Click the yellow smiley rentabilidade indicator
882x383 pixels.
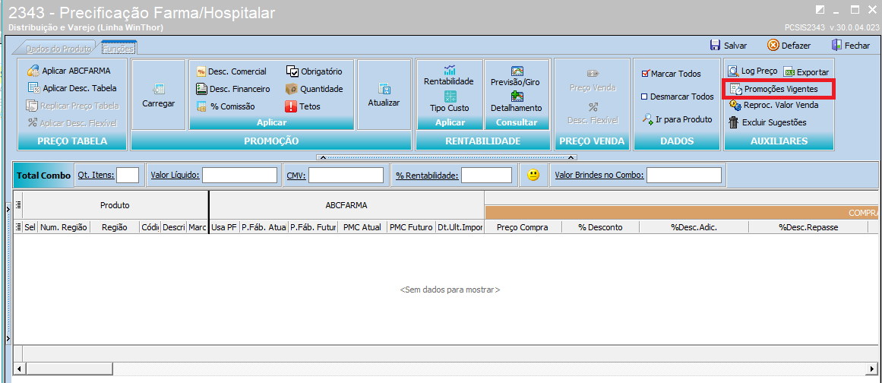coord(533,175)
